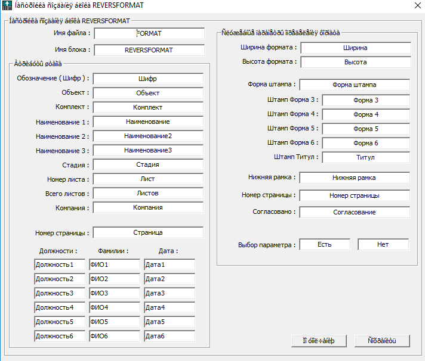
Task: Select the Стадия input field
Action: point(148,164)
